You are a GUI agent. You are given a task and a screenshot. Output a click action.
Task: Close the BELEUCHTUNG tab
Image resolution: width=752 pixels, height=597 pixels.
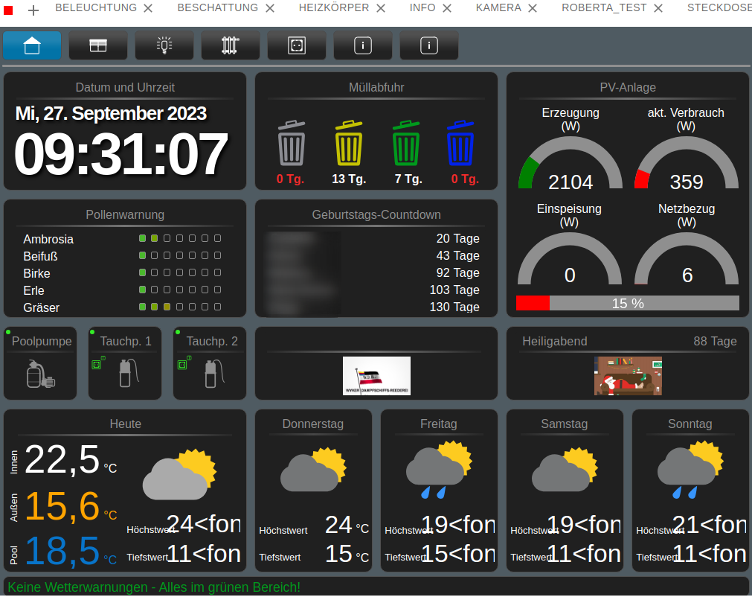[x=148, y=8]
